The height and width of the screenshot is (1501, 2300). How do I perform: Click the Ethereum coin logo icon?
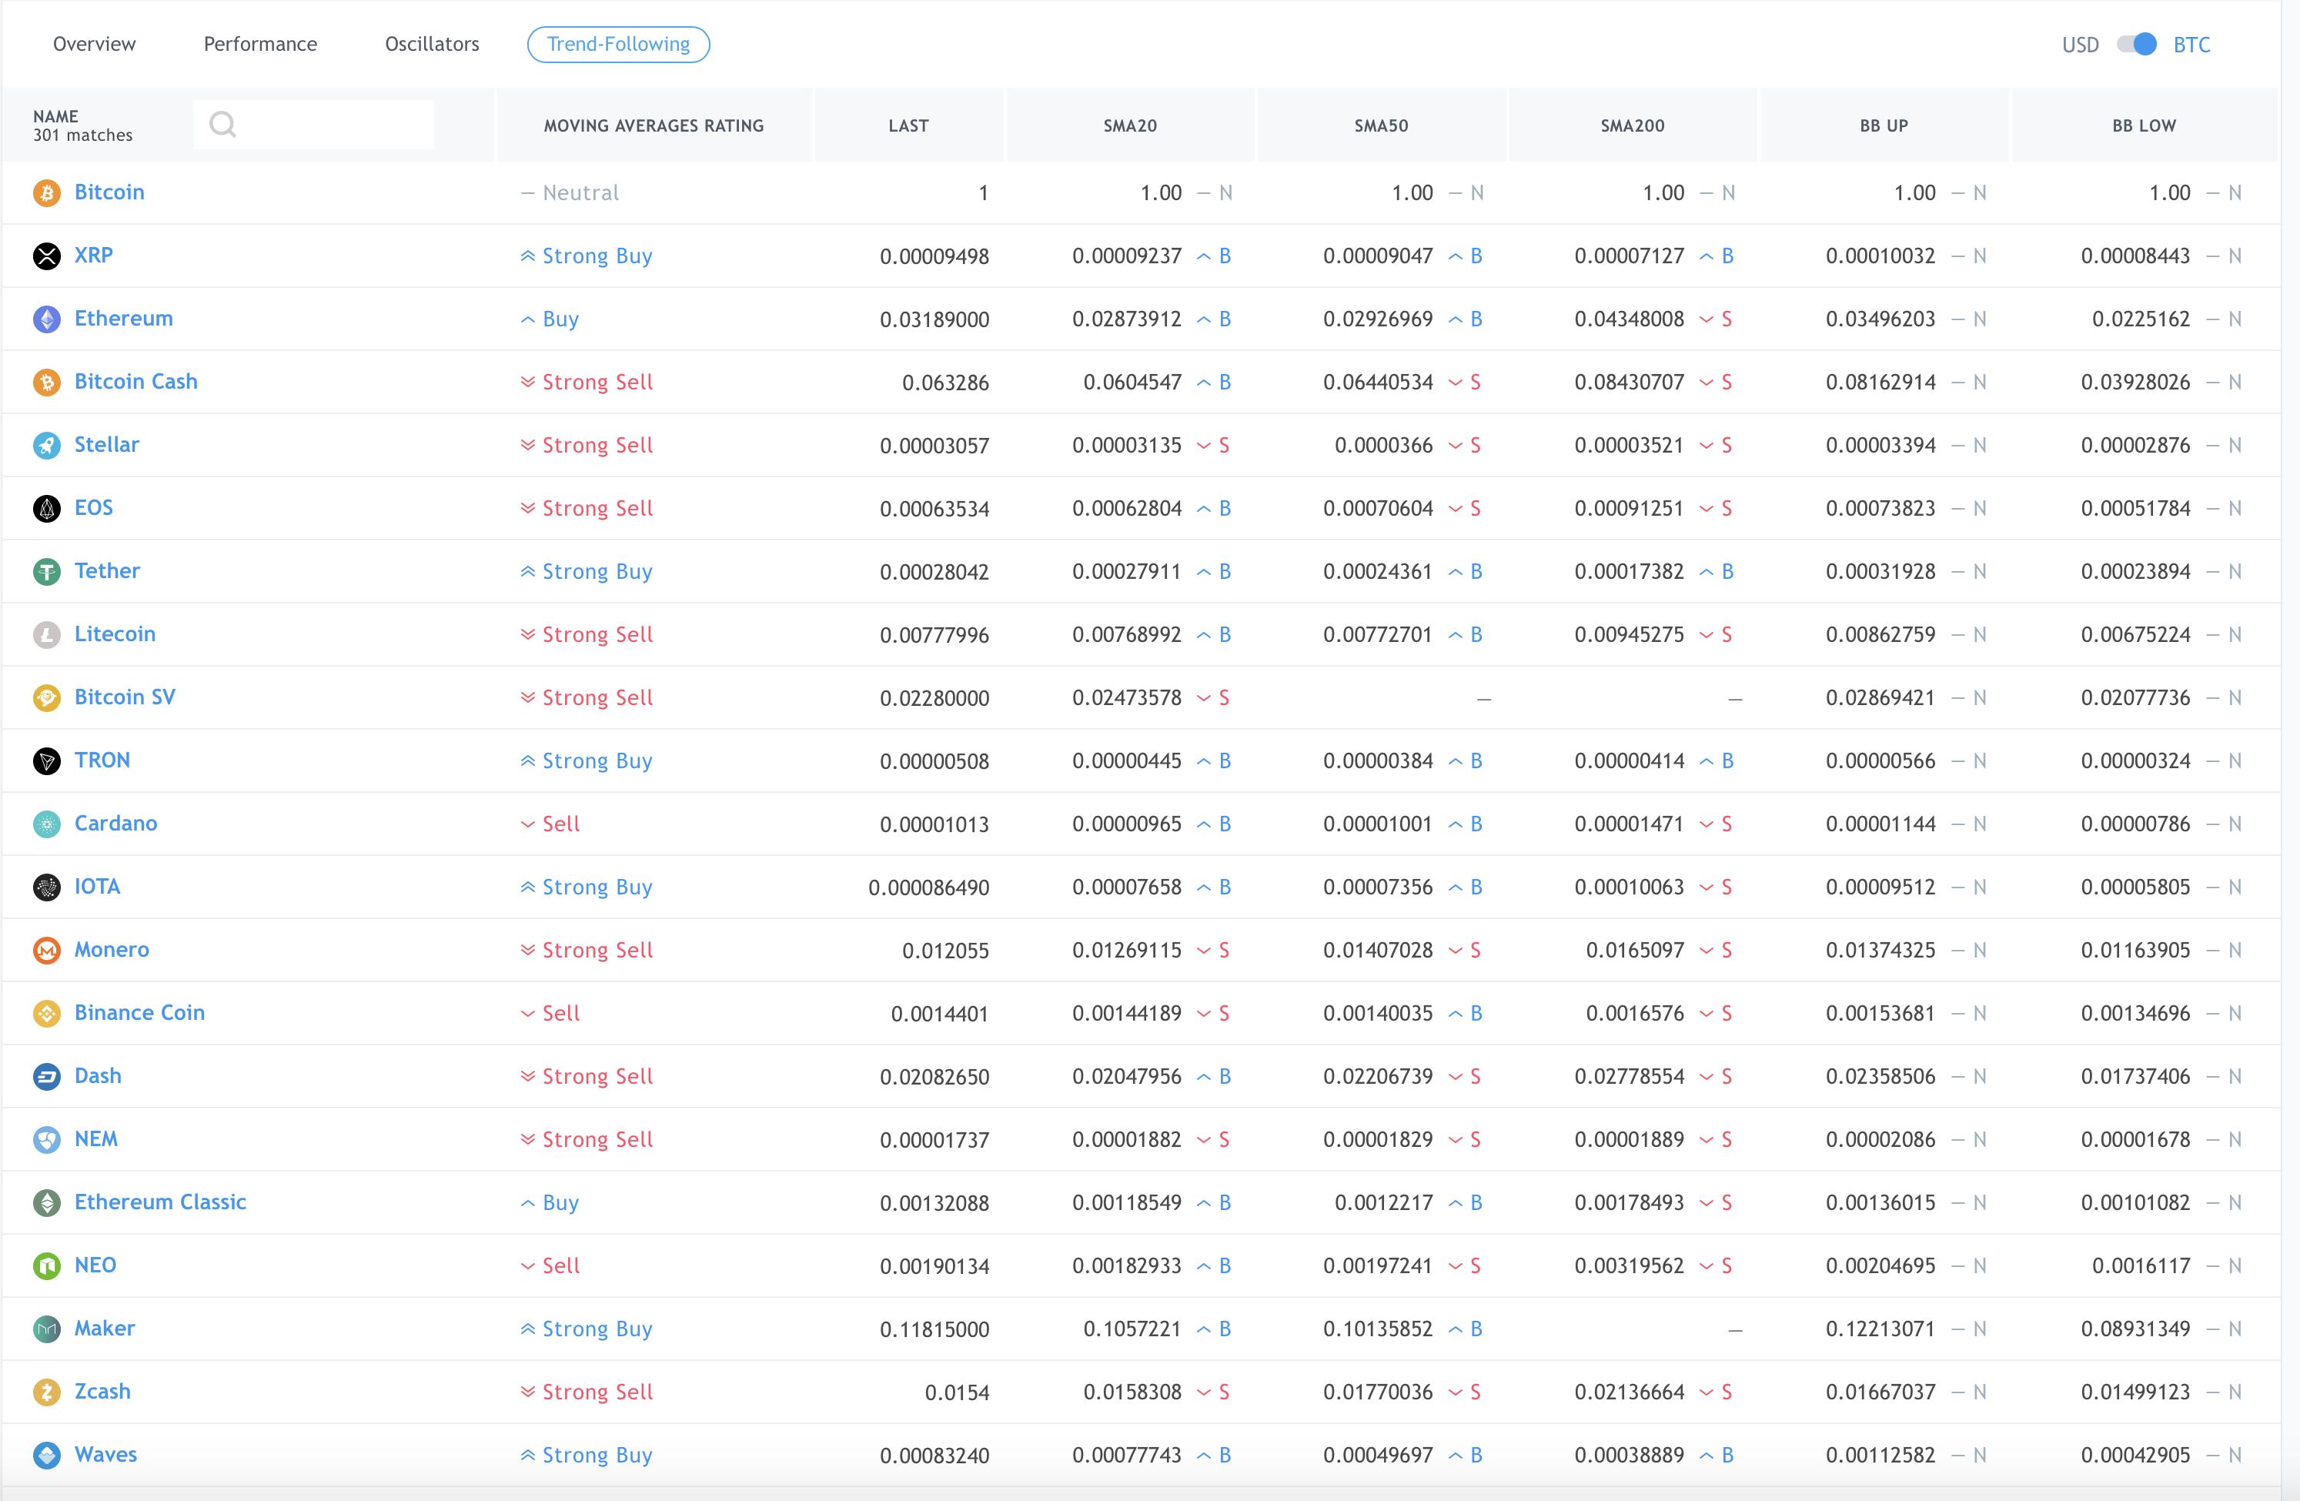coord(46,319)
